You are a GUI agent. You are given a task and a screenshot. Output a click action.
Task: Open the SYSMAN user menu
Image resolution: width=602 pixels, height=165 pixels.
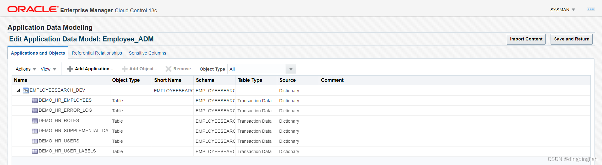click(562, 10)
